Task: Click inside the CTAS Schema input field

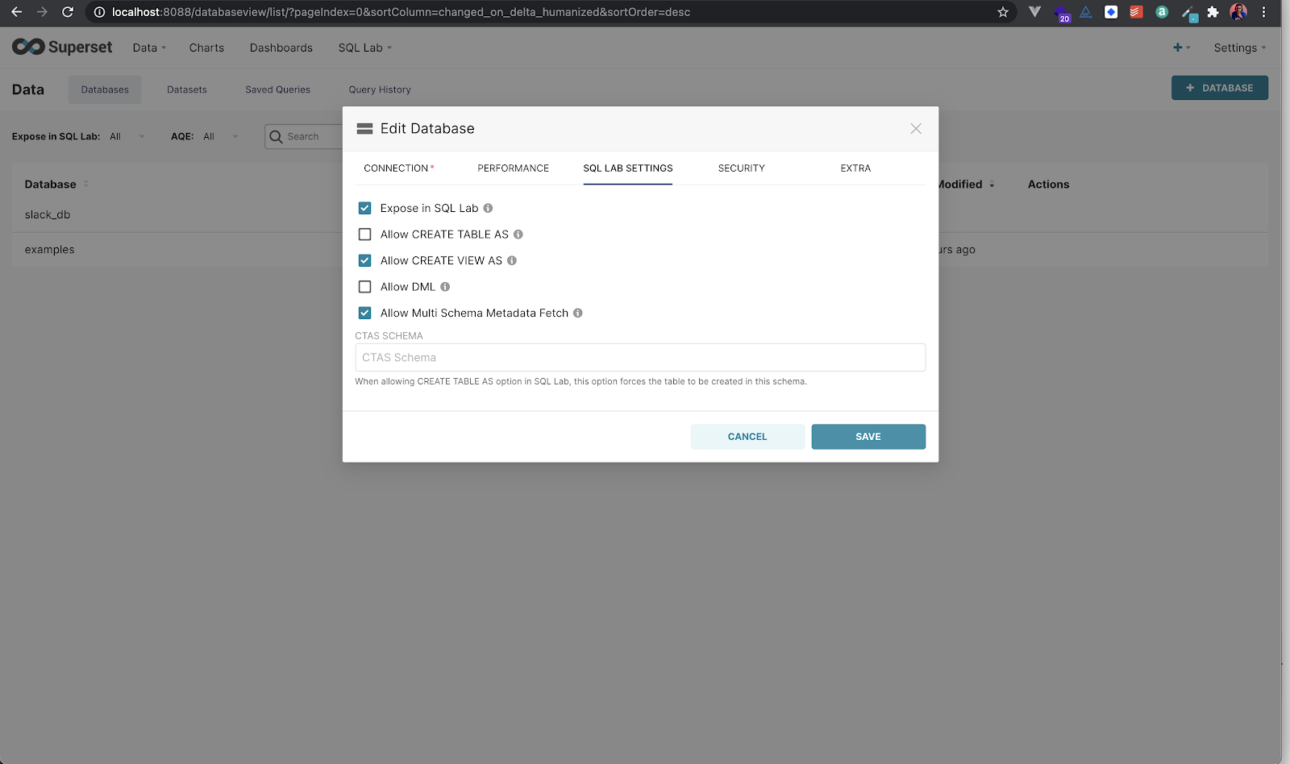Action: coord(639,357)
